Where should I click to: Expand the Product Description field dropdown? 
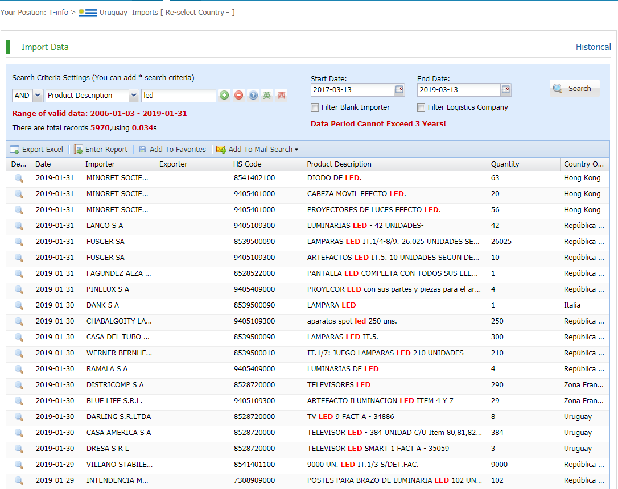pyautogui.click(x=134, y=96)
